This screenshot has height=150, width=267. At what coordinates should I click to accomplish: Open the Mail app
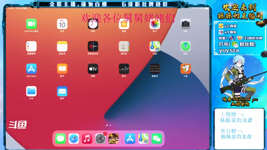tap(62, 91)
